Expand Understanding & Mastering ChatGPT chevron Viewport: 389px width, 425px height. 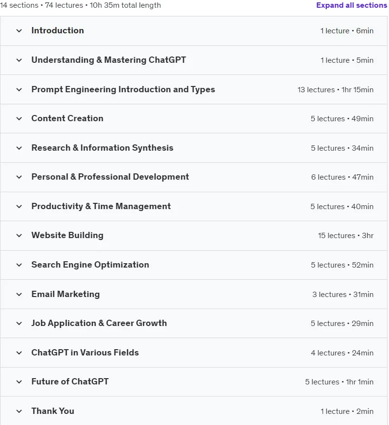(19, 60)
